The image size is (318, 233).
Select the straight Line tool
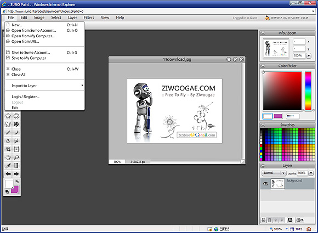click(x=8, y=133)
